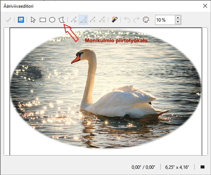Viewport: 211px width, 175px height.
Task: Click the Insert Points tool
Action: [93, 20]
